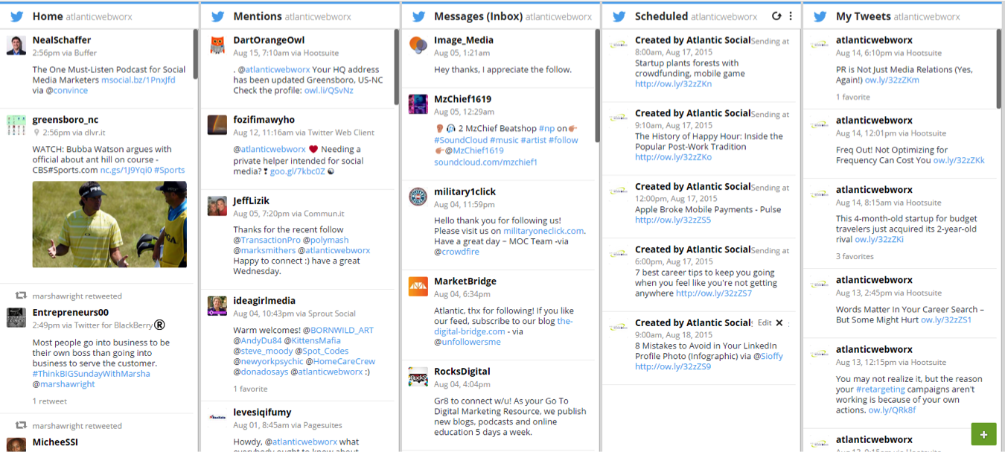
Task: Click the Twitter bird icon beside Messages (Inbox)
Action: 419,16
